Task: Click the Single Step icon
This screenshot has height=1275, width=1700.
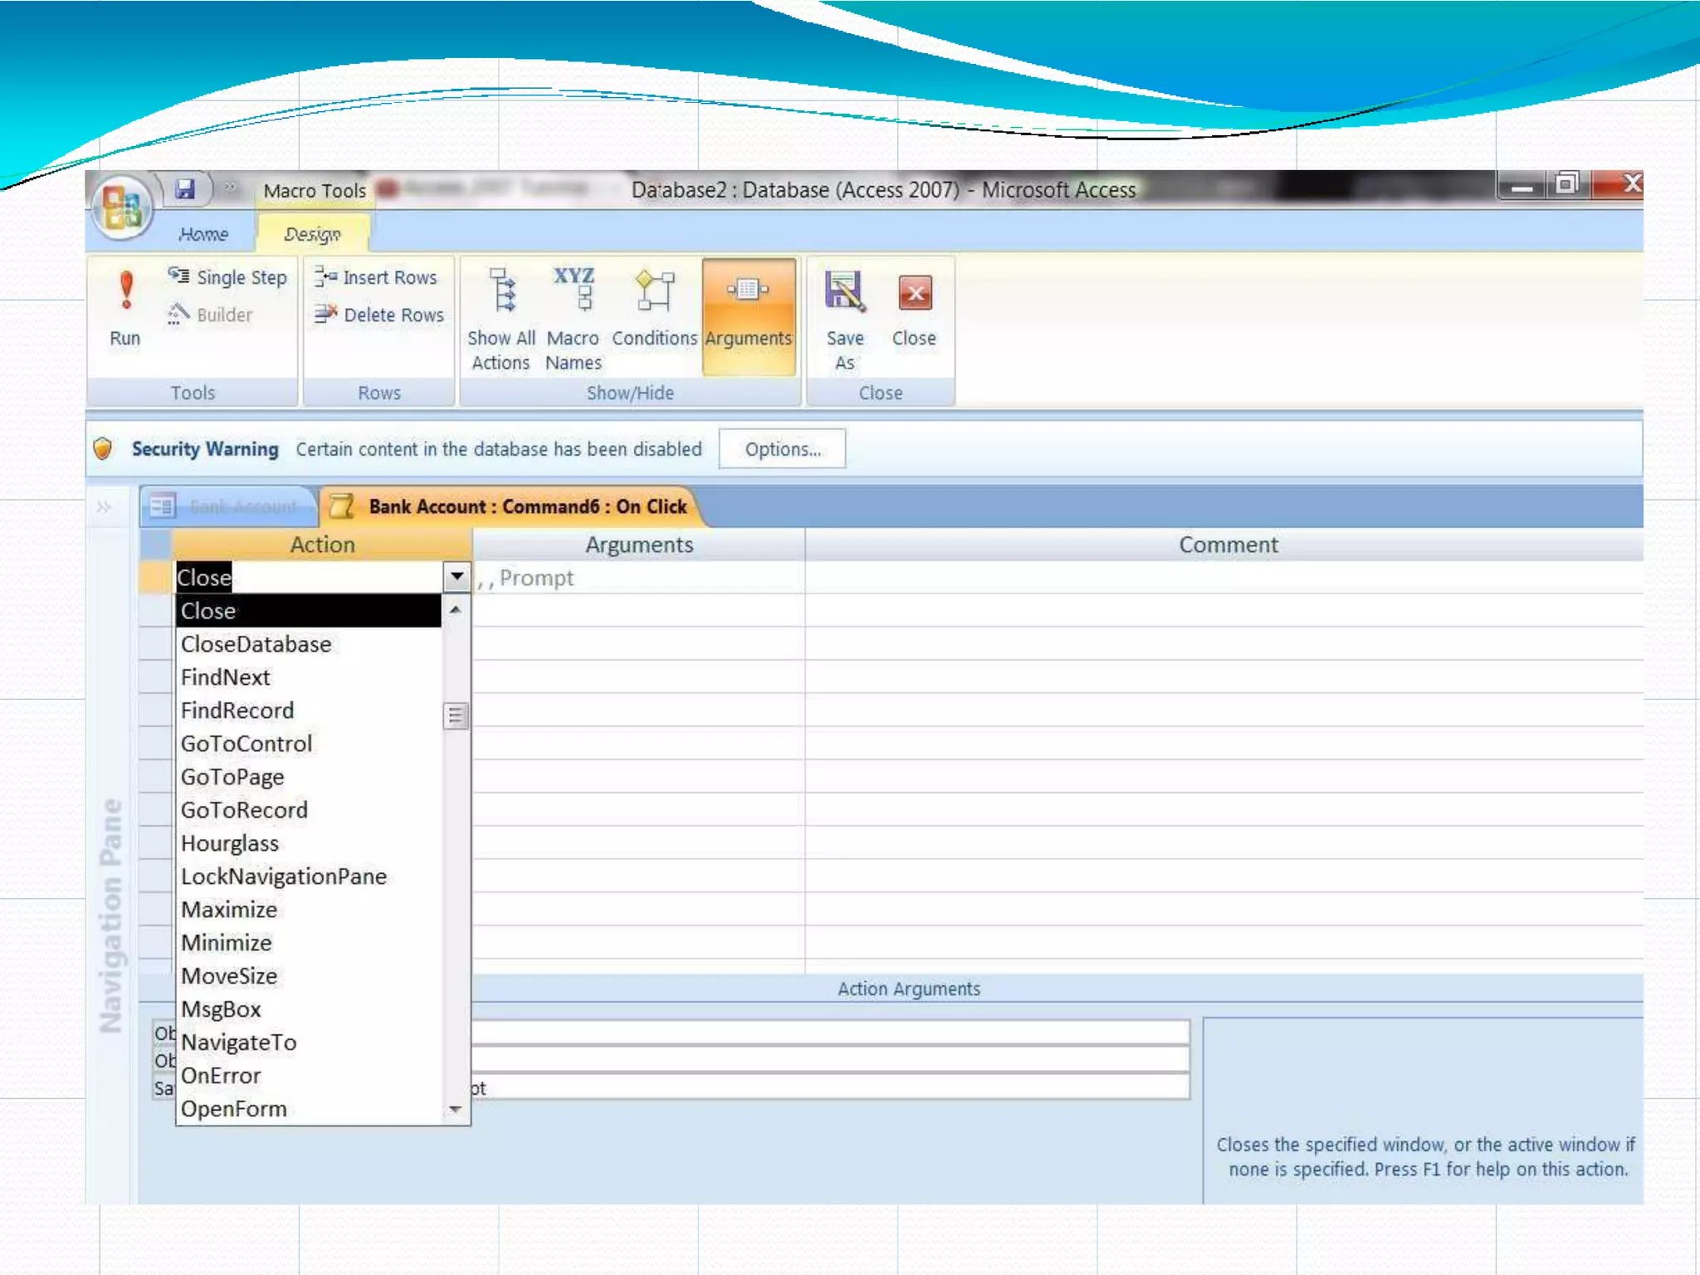Action: (178, 276)
